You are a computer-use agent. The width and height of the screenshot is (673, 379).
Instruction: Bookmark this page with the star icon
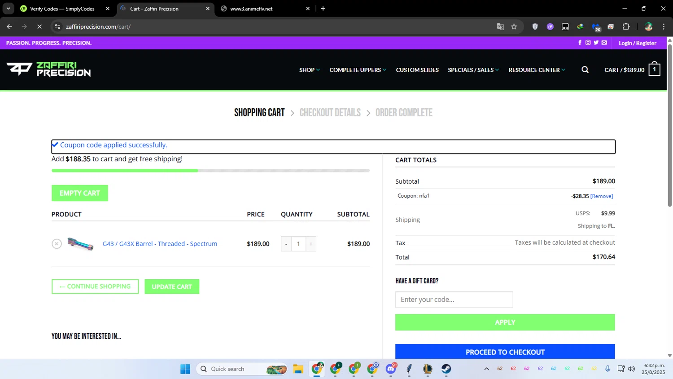(x=514, y=26)
